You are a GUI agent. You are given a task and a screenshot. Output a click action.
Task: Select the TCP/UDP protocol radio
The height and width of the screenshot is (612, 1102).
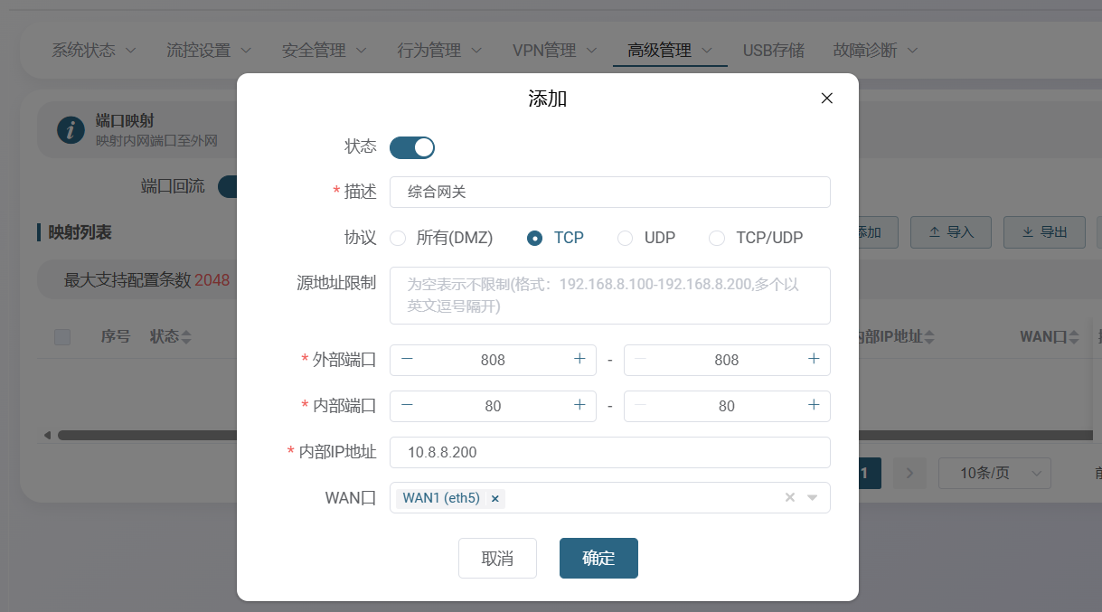[x=717, y=238]
